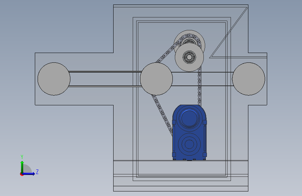
Task: Select the lower round boss on the blue gearbox
Action: 189,144
